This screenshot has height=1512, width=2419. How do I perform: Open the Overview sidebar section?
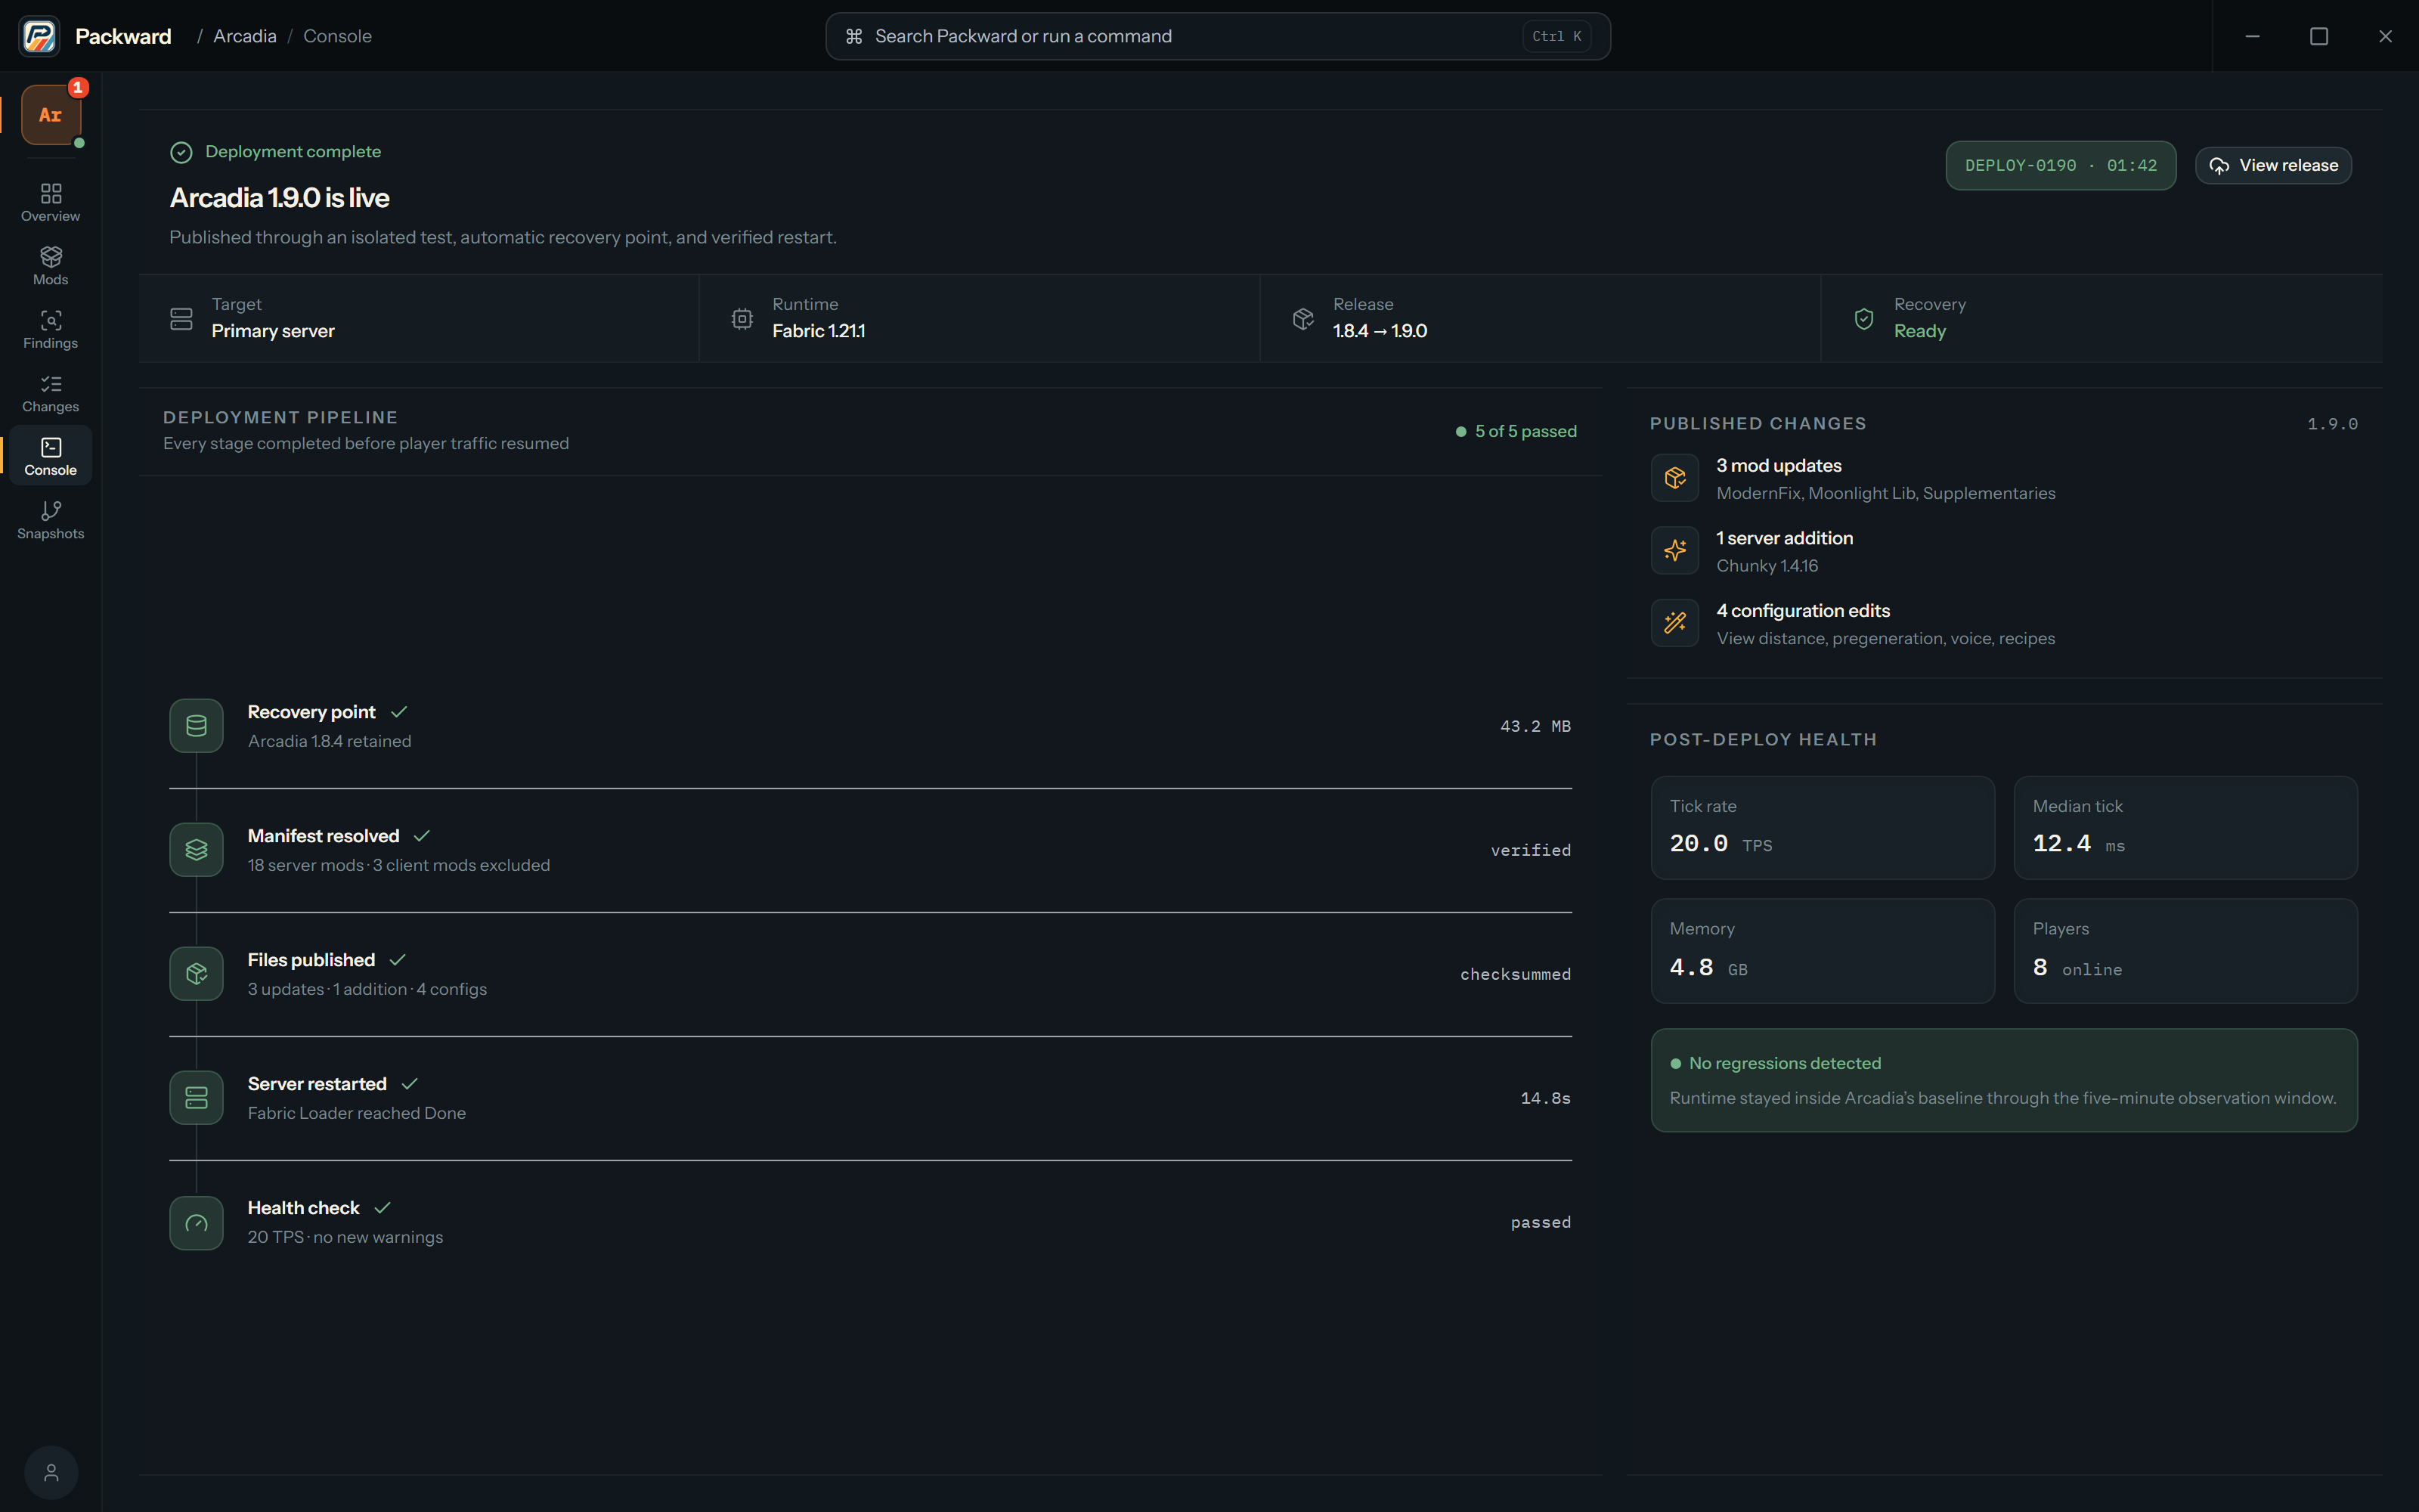point(51,202)
